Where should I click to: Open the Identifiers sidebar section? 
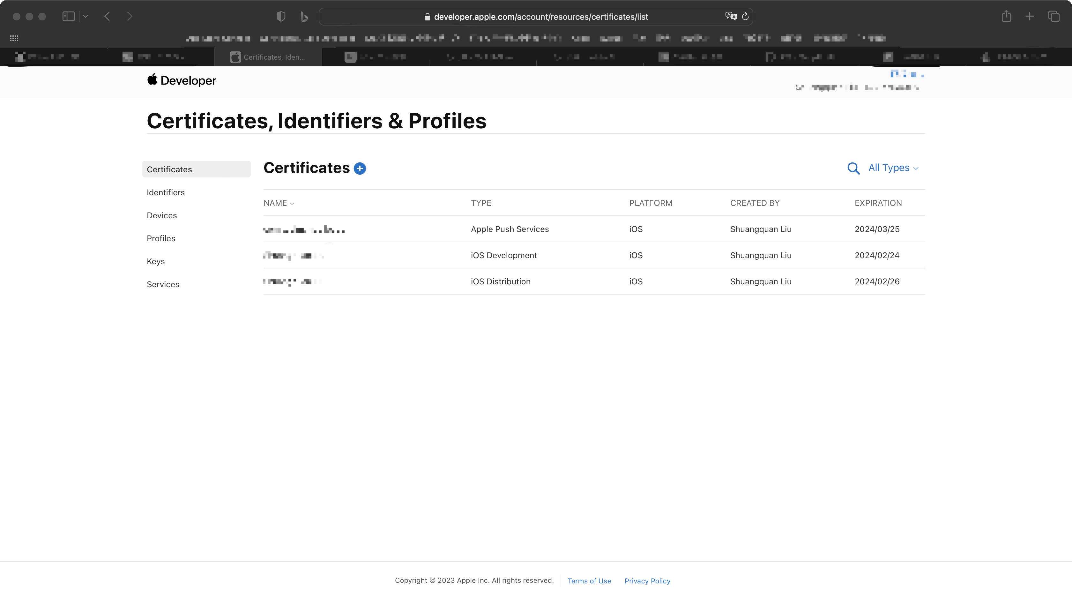point(166,192)
